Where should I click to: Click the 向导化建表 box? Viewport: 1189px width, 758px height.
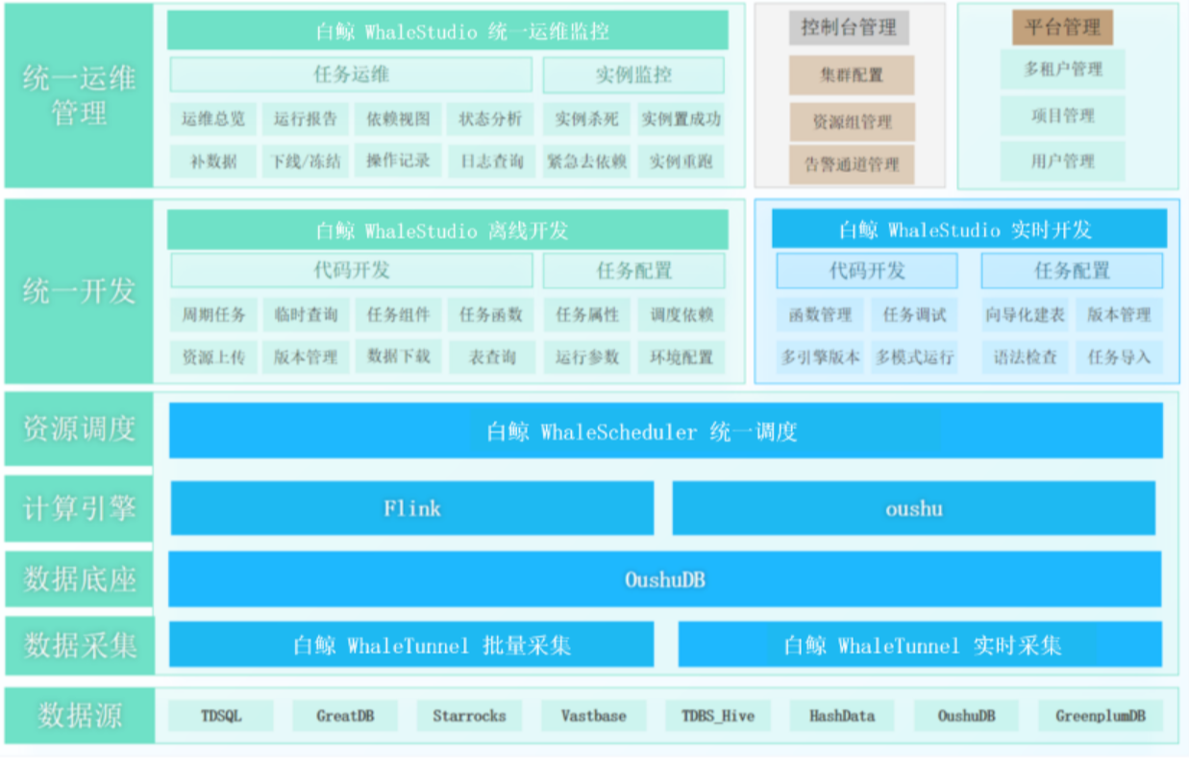pos(1025,314)
